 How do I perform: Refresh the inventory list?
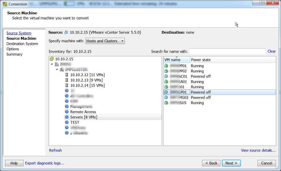click(x=55, y=150)
